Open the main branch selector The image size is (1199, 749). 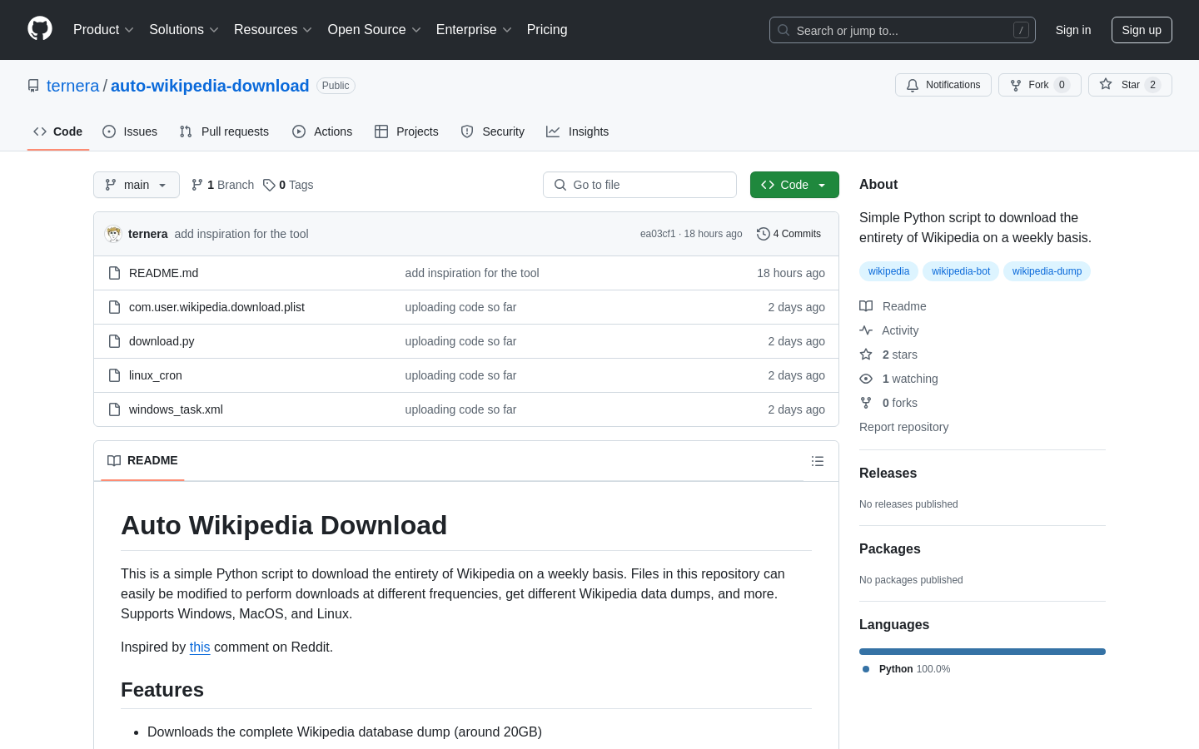(137, 185)
